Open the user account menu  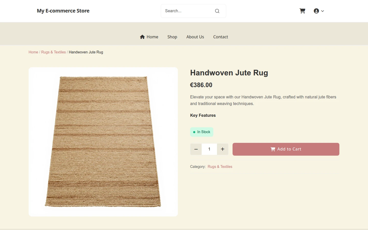click(319, 11)
